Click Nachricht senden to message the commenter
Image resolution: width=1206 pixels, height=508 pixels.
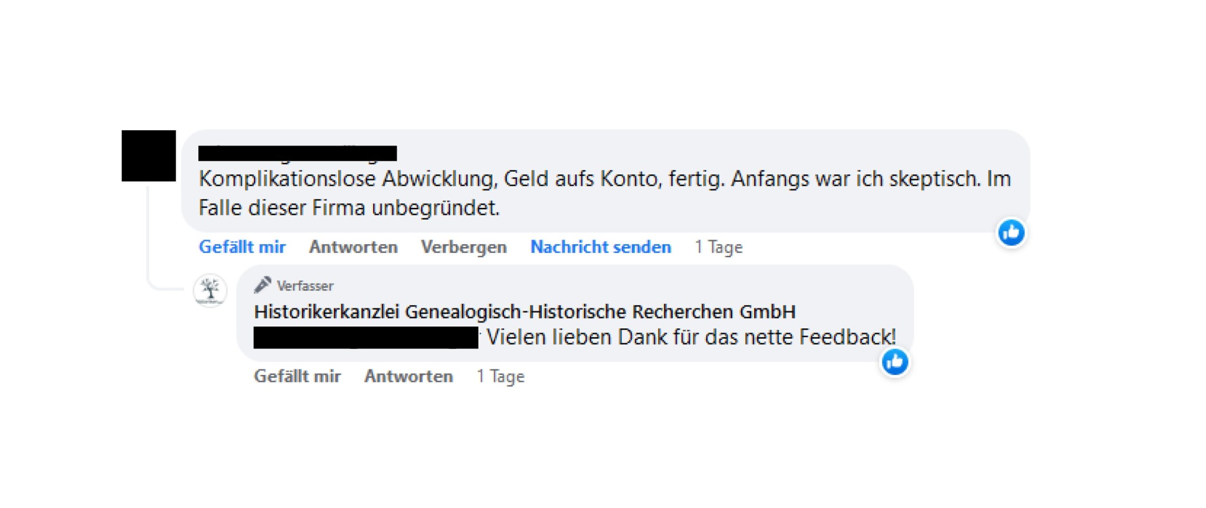601,247
